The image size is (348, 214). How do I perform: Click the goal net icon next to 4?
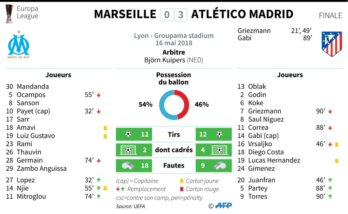click(219, 150)
